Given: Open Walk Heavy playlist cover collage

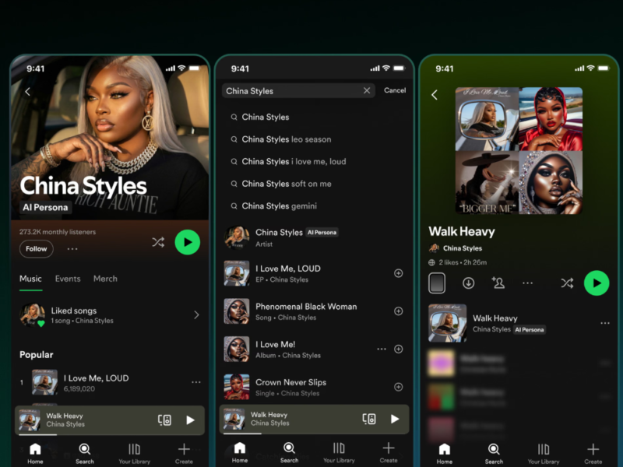Looking at the screenshot, I should point(519,151).
